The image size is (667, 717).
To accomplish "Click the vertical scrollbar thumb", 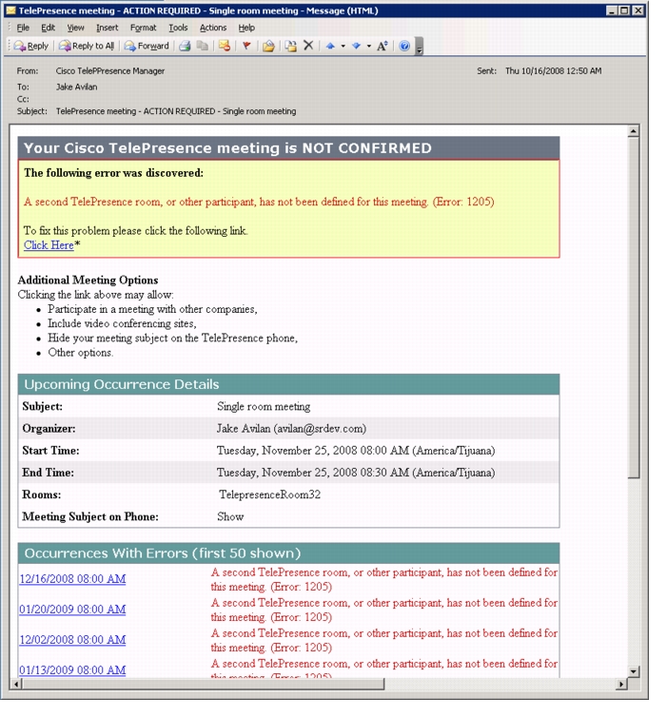I will [x=633, y=308].
